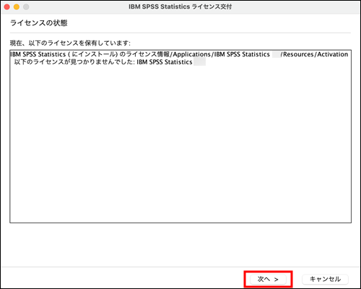
Task: Select the line beginning 以下のライセンスが見つかりませんでした
Action: [110, 62]
